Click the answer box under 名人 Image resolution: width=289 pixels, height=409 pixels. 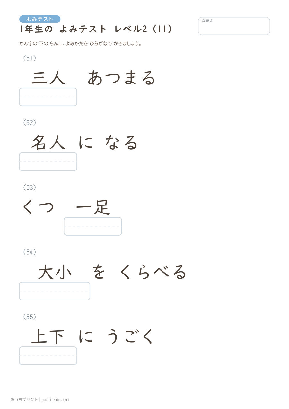tap(48, 161)
